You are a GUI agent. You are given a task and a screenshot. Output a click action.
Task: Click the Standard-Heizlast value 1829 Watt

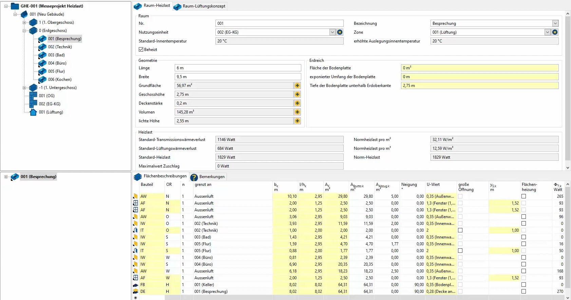coord(279,157)
